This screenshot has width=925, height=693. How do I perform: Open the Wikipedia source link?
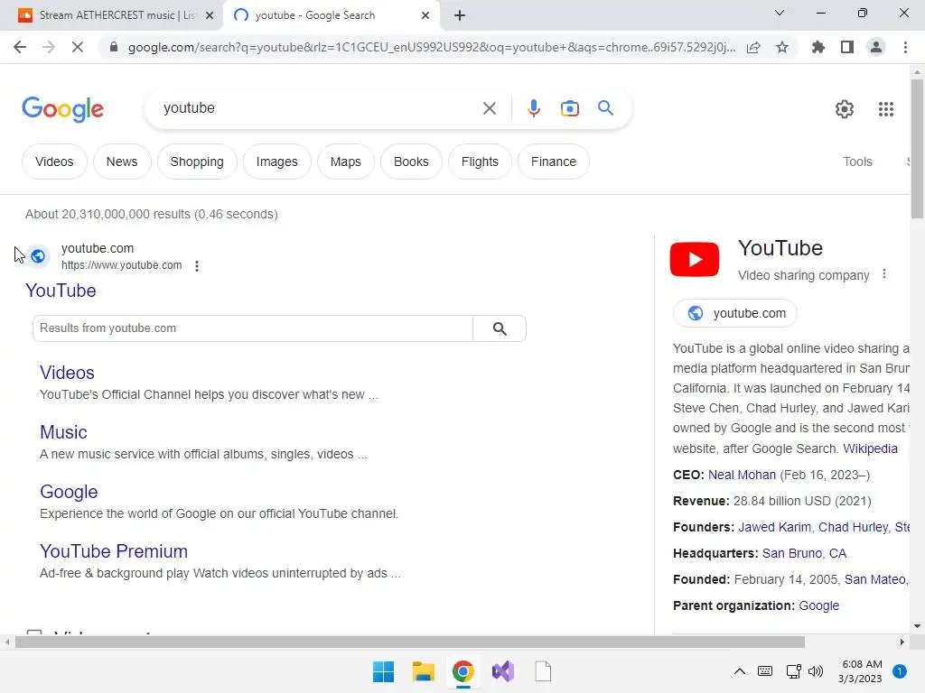point(870,448)
